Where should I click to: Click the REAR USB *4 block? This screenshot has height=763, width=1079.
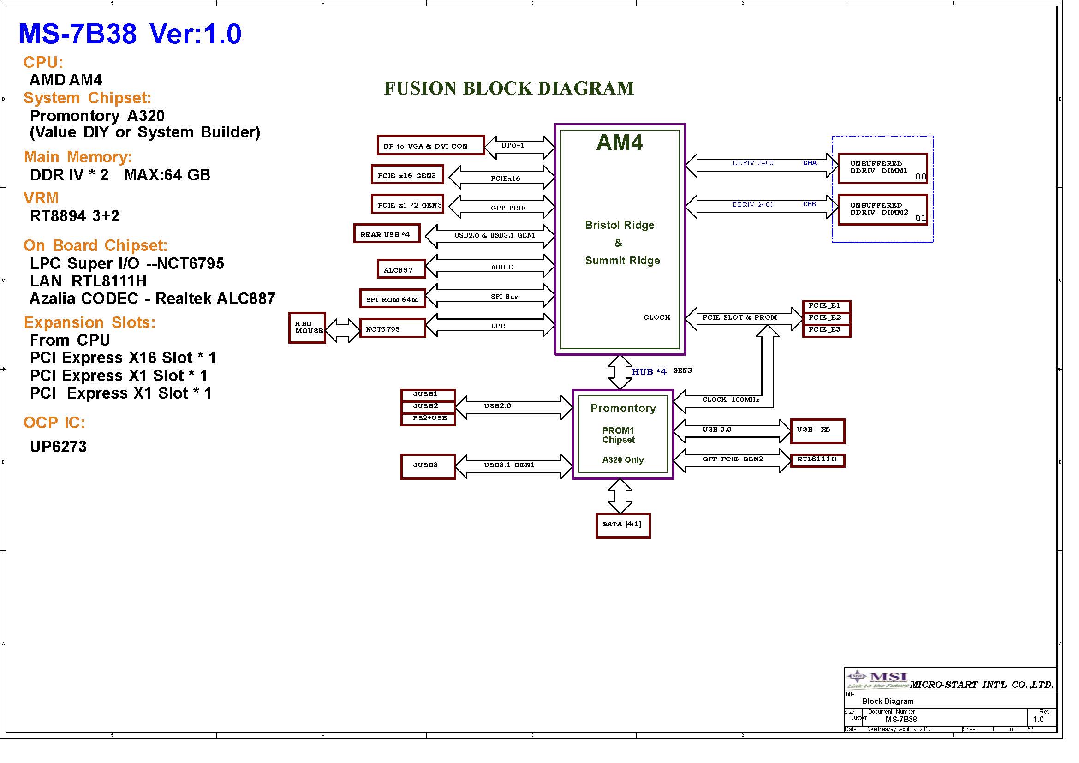point(387,234)
